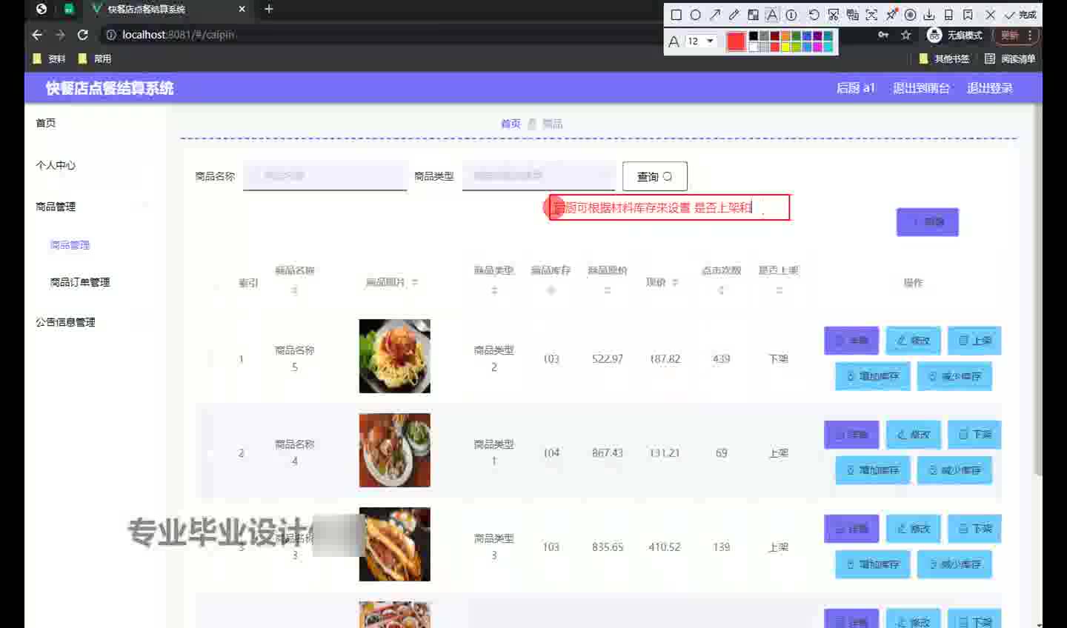
Task: Open a new browser tab
Action: click(x=269, y=9)
